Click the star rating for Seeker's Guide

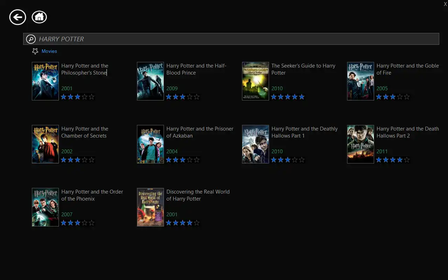point(288,97)
